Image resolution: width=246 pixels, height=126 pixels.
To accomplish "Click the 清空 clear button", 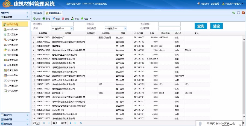I will tap(216, 26).
